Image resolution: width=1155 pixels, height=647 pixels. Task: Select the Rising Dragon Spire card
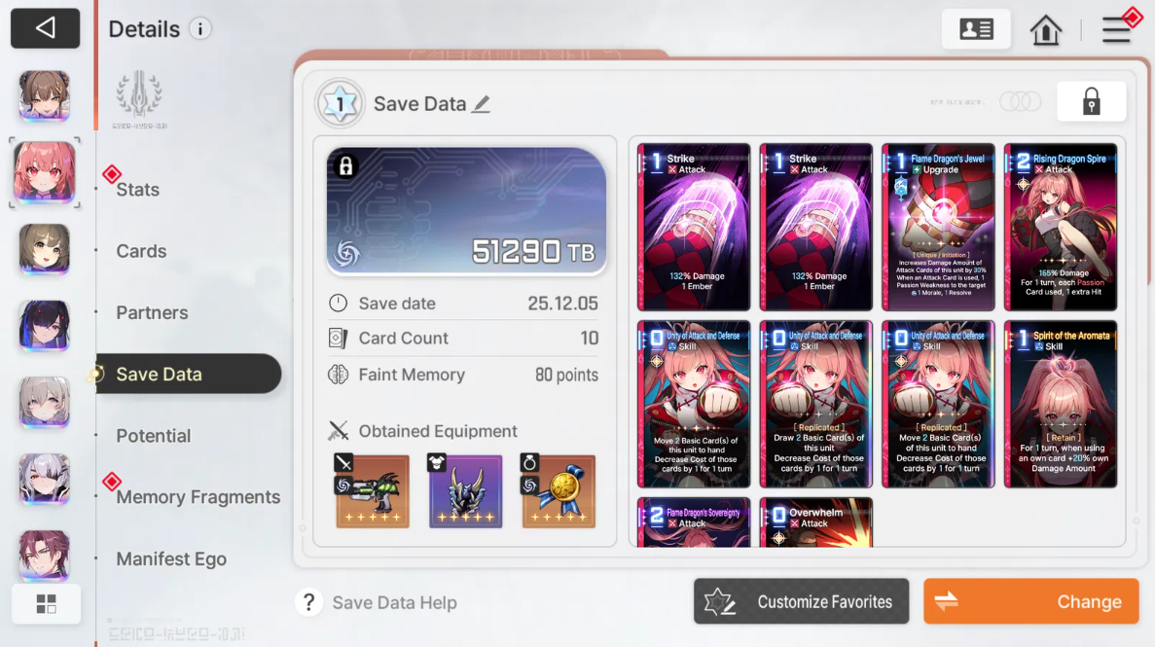(1060, 227)
